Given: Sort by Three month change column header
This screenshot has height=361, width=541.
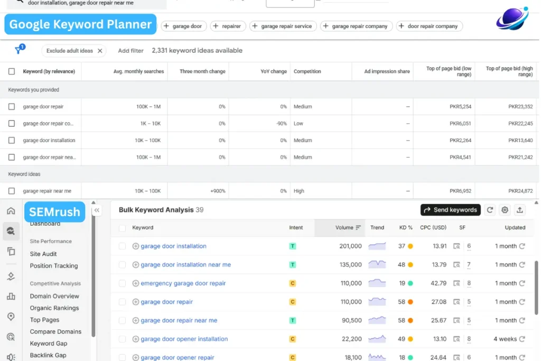Looking at the screenshot, I should [x=202, y=71].
